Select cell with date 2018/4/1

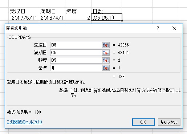(52, 18)
